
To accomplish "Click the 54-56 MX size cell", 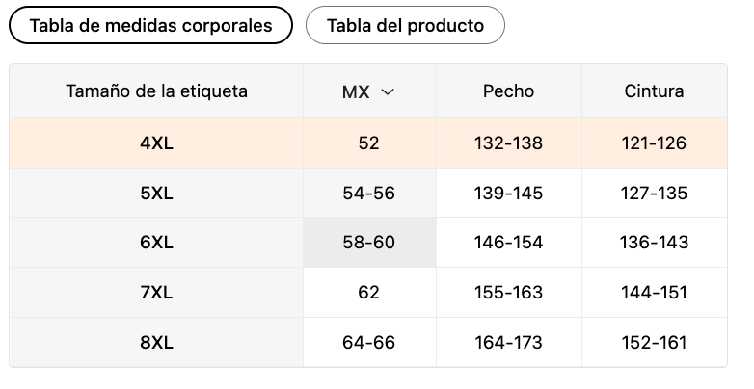I will [369, 194].
